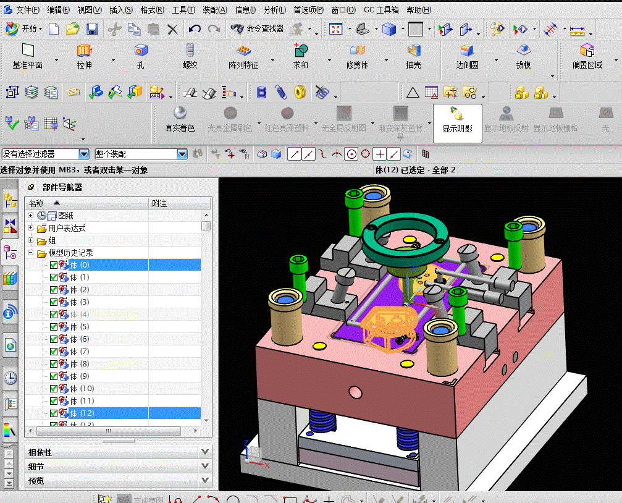Toggle Show Shadows (显示阴影)
Image resolution: width=622 pixels, height=503 pixels.
coord(457,123)
